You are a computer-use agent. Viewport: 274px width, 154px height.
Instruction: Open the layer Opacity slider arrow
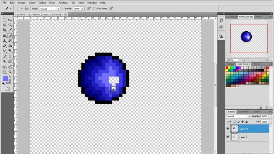(270, 116)
